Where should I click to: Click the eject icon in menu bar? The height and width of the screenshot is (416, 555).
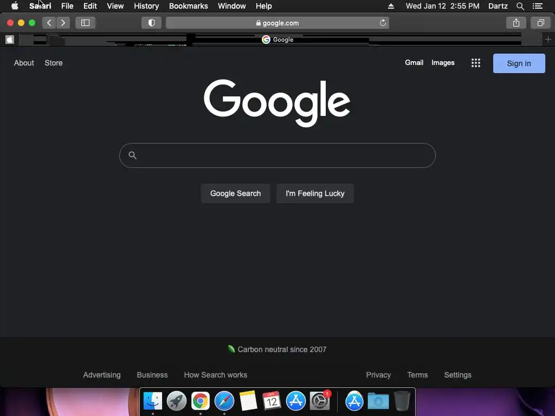point(391,6)
